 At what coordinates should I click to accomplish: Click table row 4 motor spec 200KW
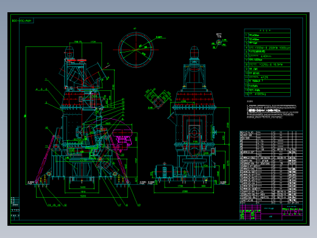pos(268,48)
